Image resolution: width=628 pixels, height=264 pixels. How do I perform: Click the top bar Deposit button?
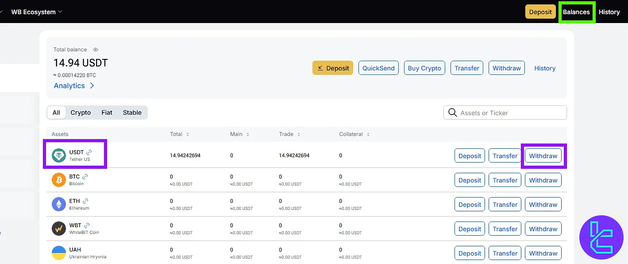tap(540, 12)
